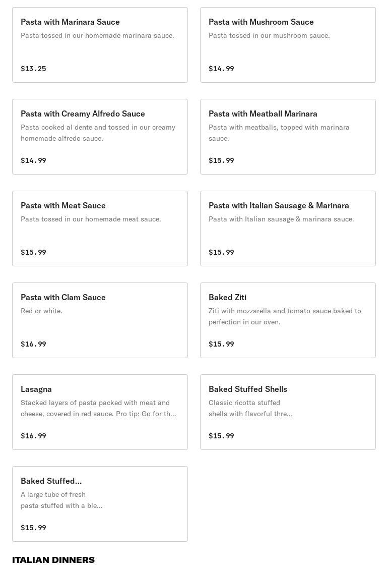This screenshot has width=388, height=569.
Task: Click the Baked Ziti description text
Action: coord(285,316)
